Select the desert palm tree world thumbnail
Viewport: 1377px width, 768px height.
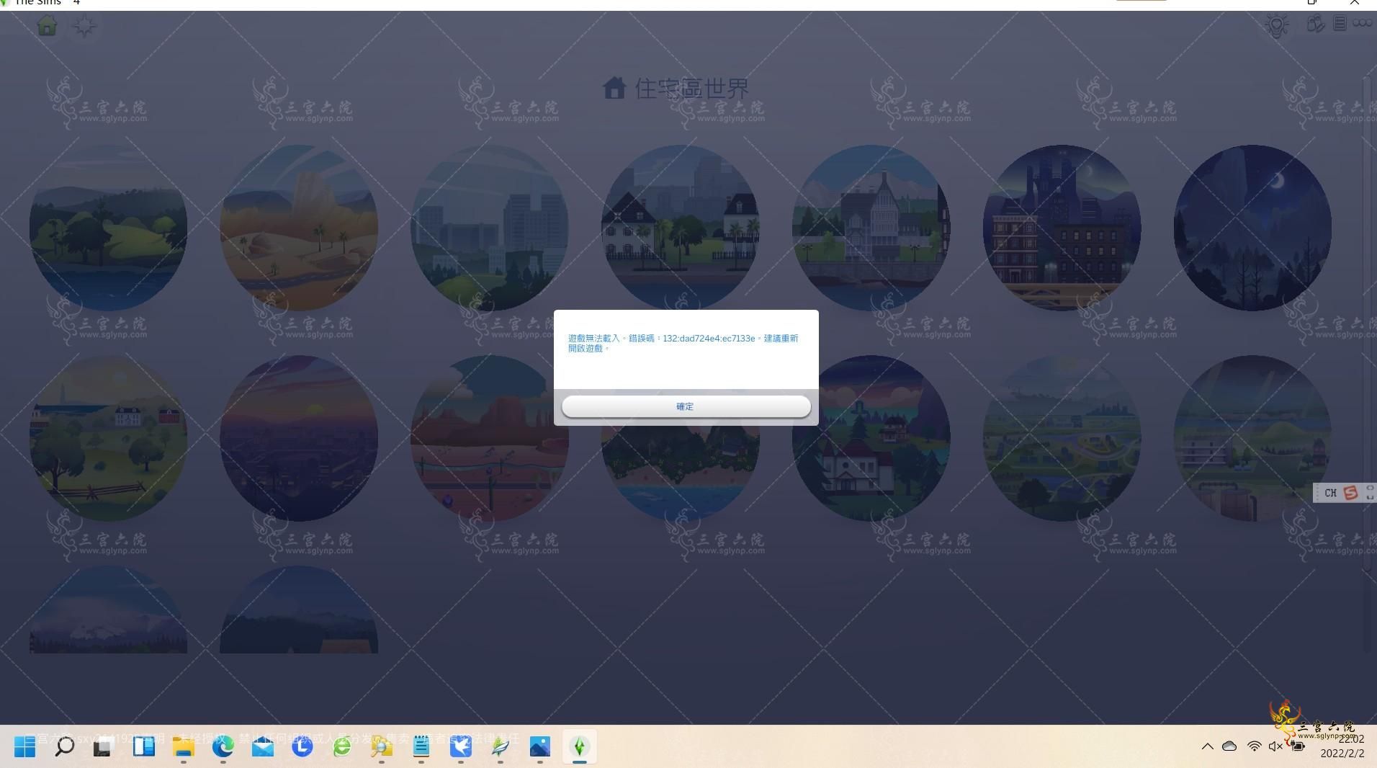click(x=299, y=228)
